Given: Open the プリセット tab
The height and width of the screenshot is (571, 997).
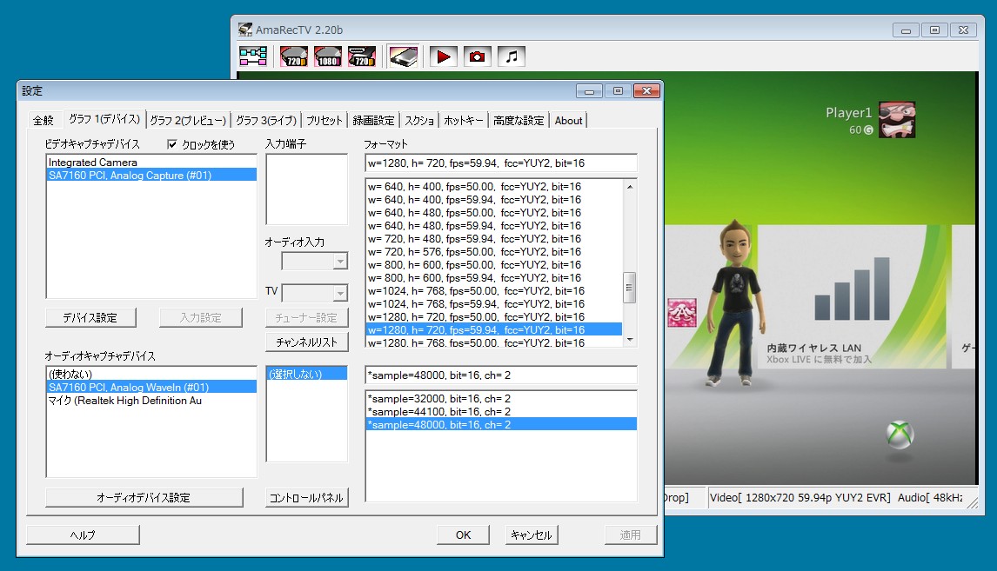Looking at the screenshot, I should tap(325, 120).
